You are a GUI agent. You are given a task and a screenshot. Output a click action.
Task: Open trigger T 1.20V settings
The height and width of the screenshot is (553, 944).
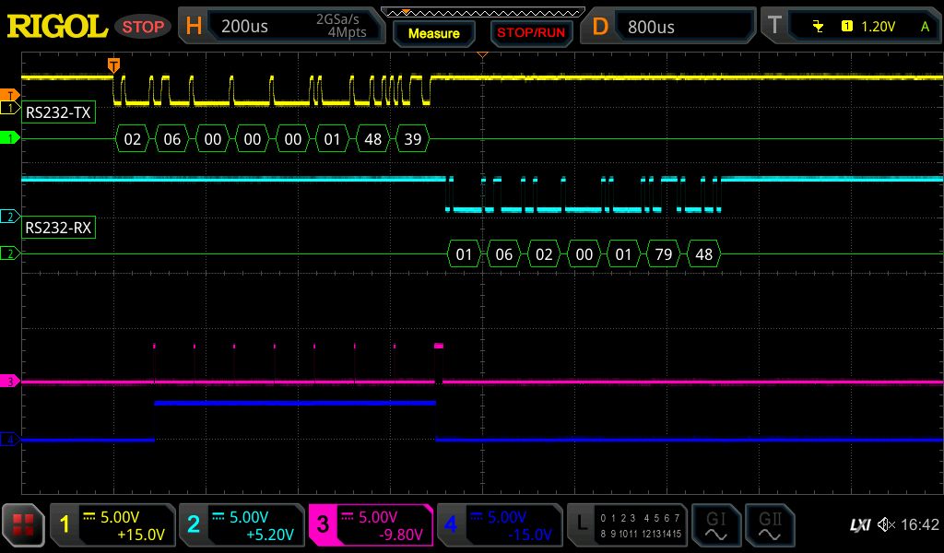[852, 26]
